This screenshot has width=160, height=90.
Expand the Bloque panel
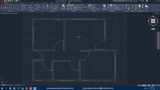point(94,11)
